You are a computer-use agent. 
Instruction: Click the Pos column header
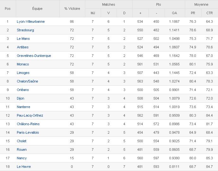point(8,9)
